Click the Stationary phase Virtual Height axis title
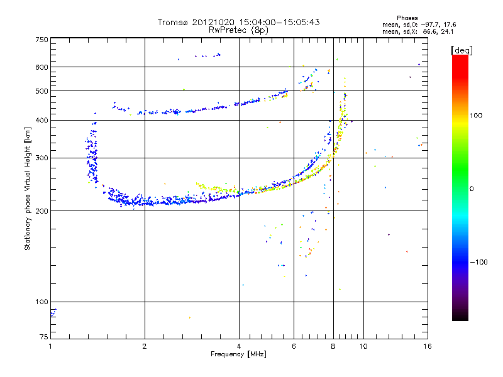This screenshot has width=503, height=377. tap(28, 189)
